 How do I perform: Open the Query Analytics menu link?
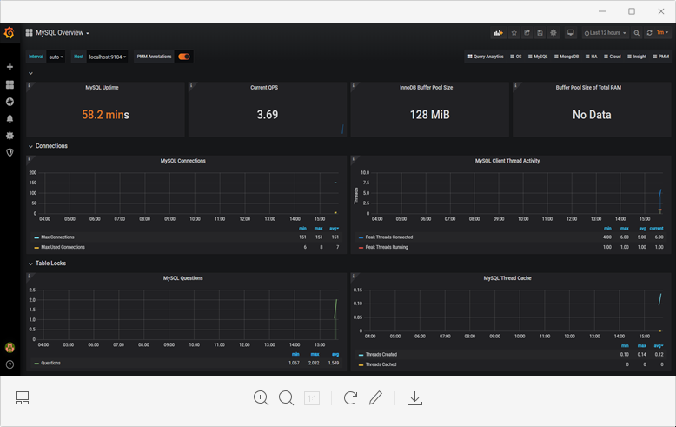486,57
